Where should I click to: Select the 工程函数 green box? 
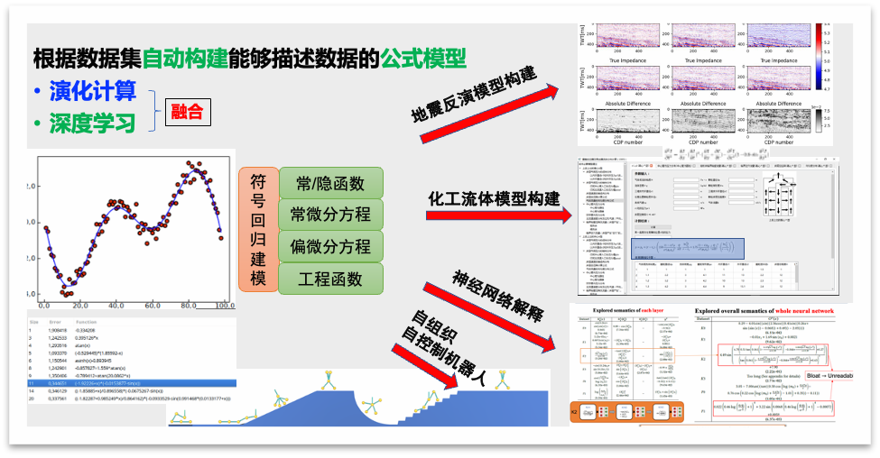click(330, 278)
